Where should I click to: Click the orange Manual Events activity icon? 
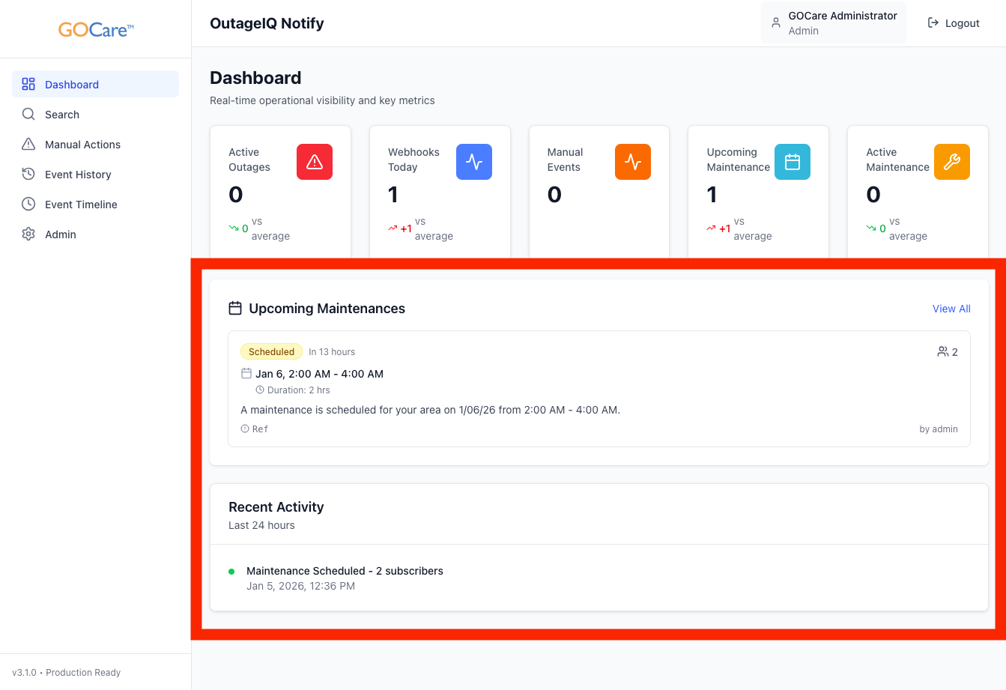pos(633,162)
